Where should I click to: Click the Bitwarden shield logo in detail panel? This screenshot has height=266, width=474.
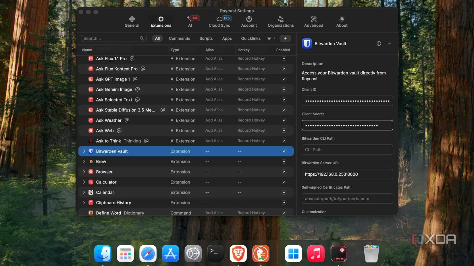(307, 44)
